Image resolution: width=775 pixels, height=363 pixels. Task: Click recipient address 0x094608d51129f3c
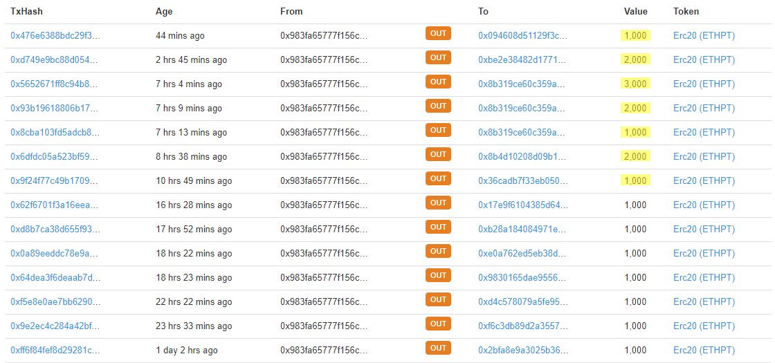(x=523, y=35)
